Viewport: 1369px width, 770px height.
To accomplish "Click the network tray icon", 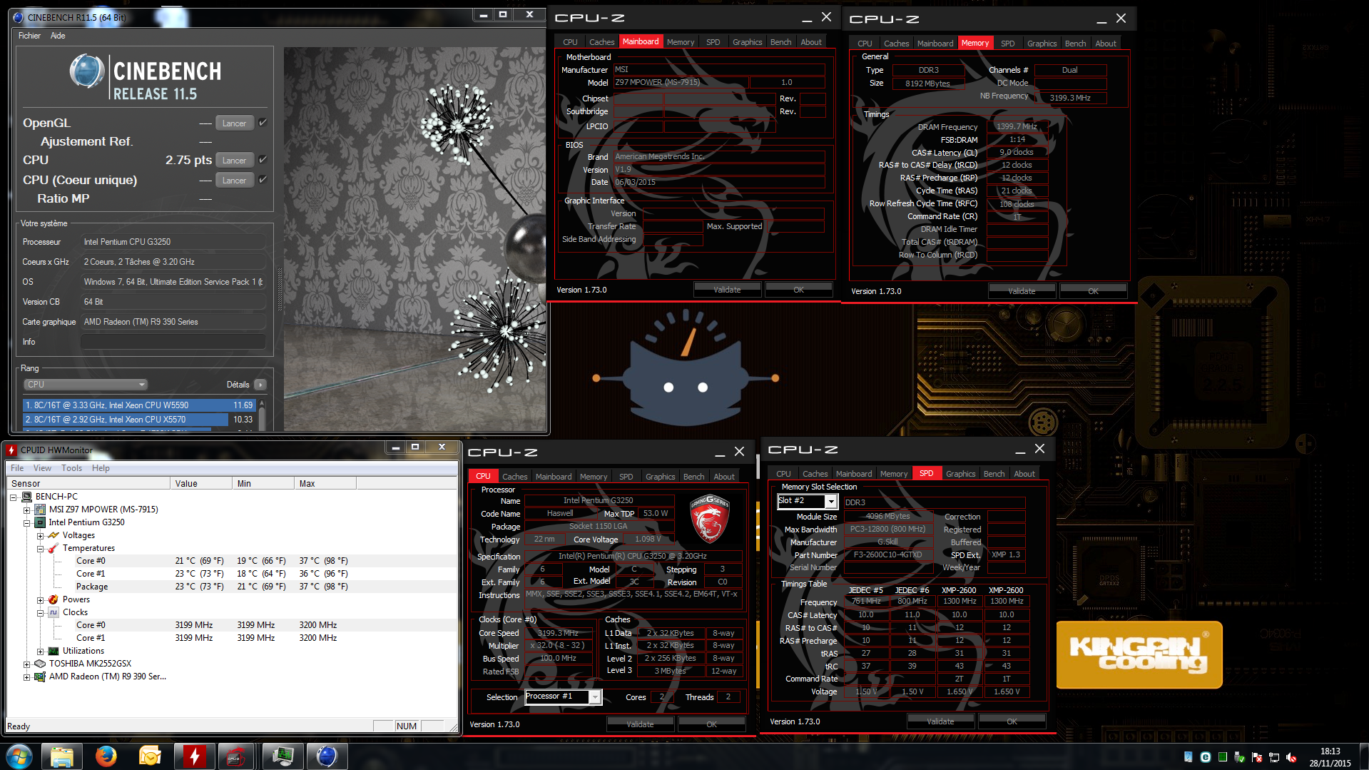I will (x=1274, y=757).
